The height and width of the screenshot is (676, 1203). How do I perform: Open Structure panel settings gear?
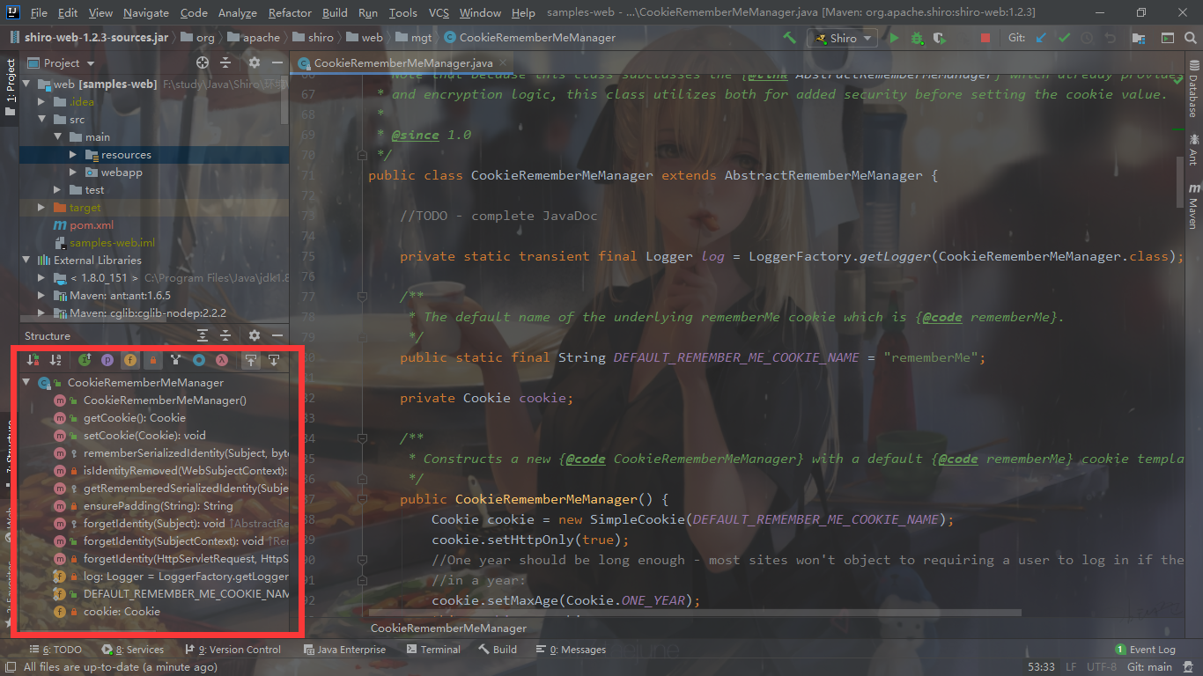click(255, 335)
